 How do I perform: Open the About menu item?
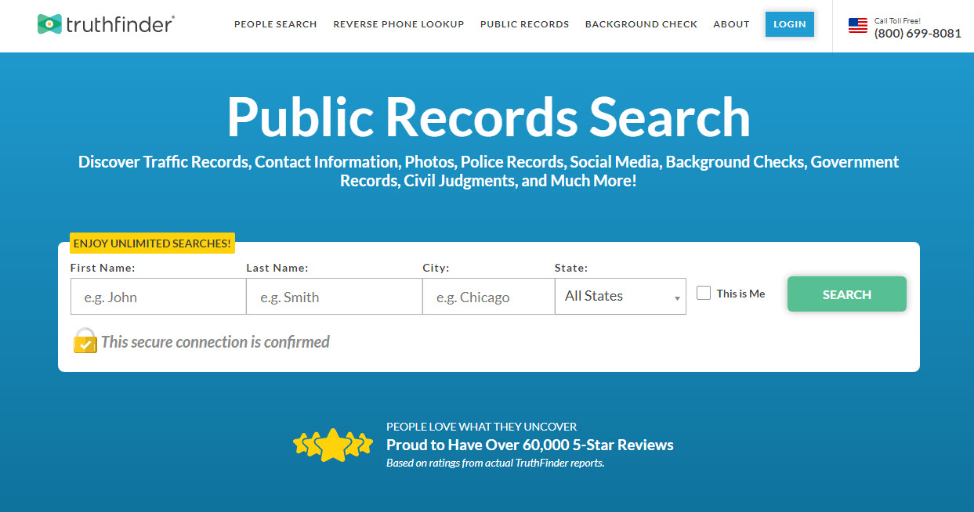[x=731, y=24]
